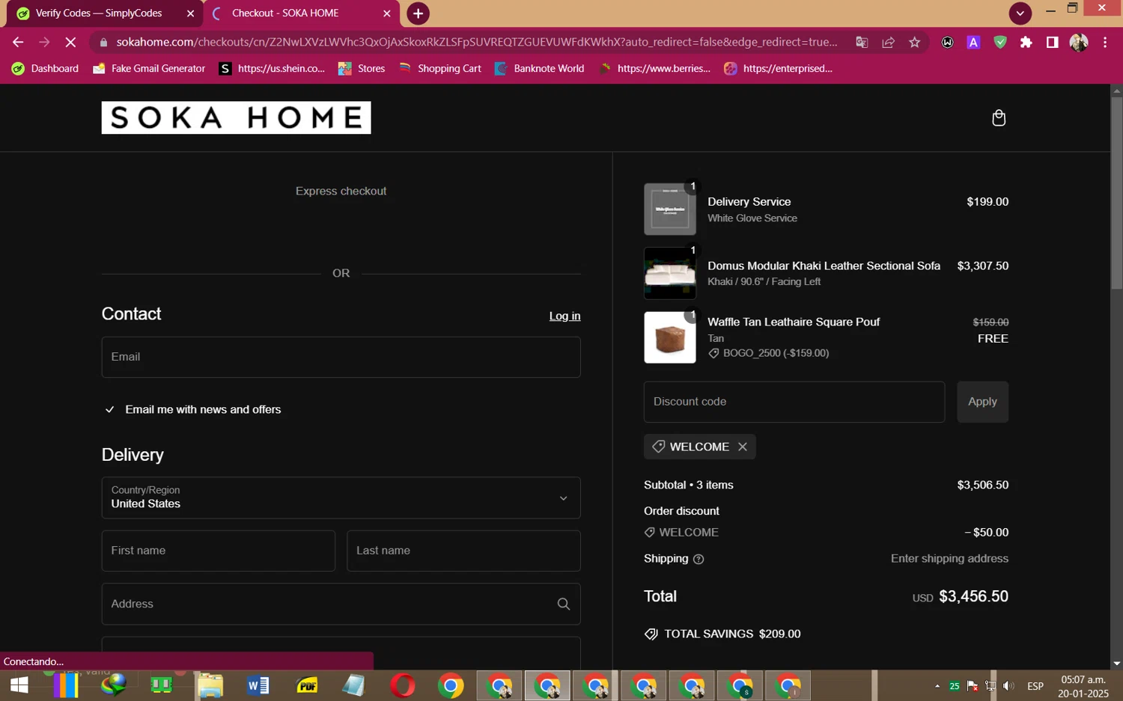Open the Chrome profile avatar
Viewport: 1123px width, 701px height.
click(1079, 43)
